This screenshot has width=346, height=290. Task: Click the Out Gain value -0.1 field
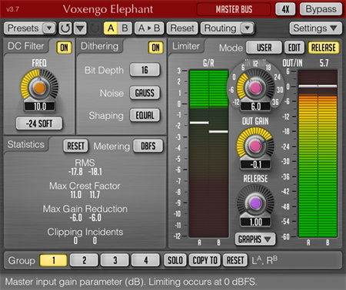click(x=255, y=164)
